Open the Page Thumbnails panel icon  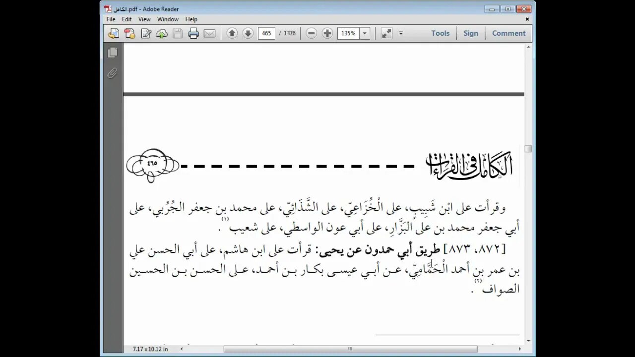(x=112, y=53)
